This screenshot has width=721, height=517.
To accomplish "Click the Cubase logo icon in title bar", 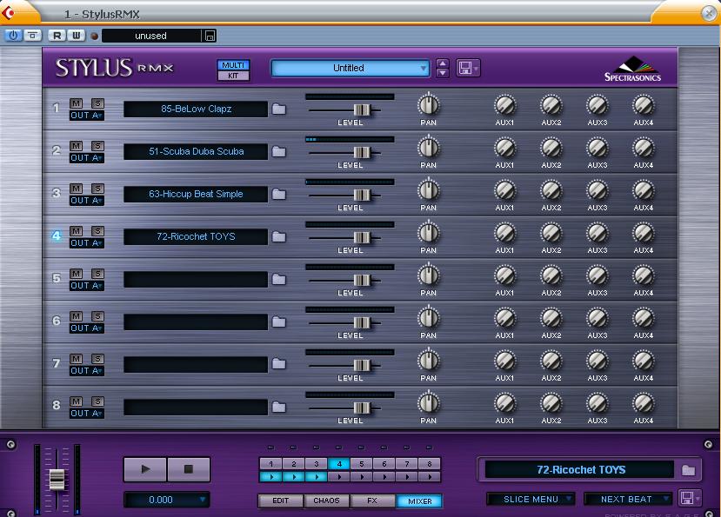I will click(x=8, y=12).
